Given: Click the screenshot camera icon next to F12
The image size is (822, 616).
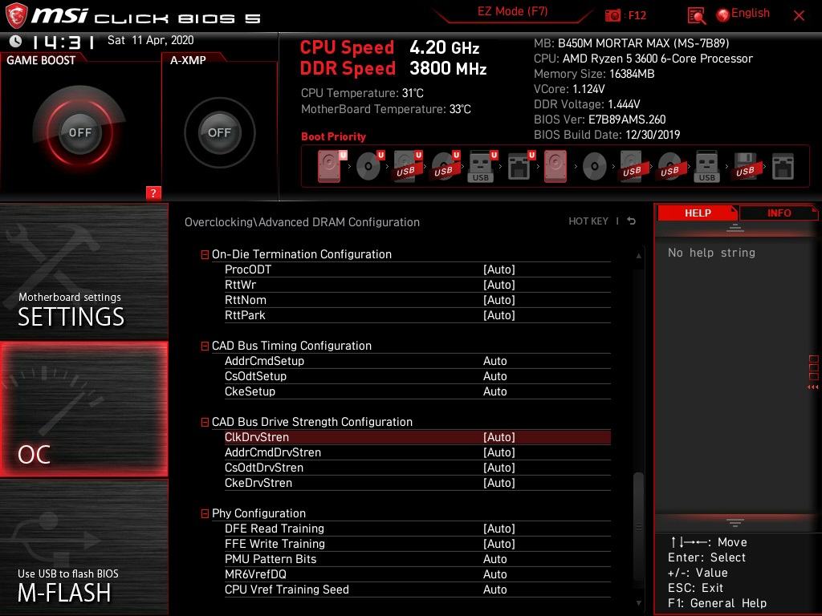Looking at the screenshot, I should point(612,15).
